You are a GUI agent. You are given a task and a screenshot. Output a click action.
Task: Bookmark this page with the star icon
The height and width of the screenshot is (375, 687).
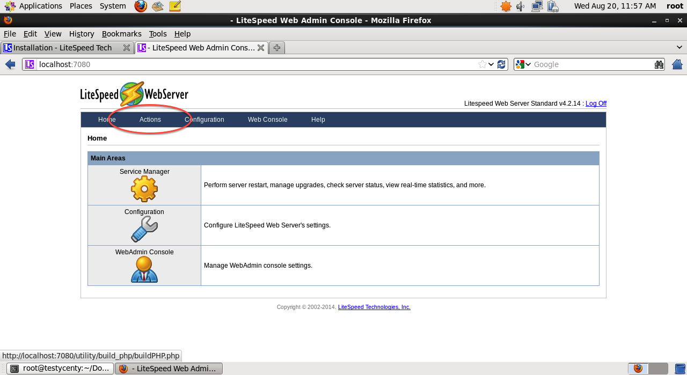(483, 64)
